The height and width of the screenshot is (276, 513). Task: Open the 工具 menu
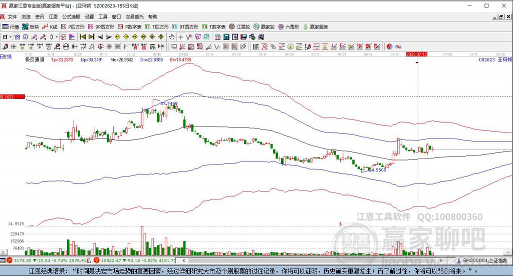(103, 16)
